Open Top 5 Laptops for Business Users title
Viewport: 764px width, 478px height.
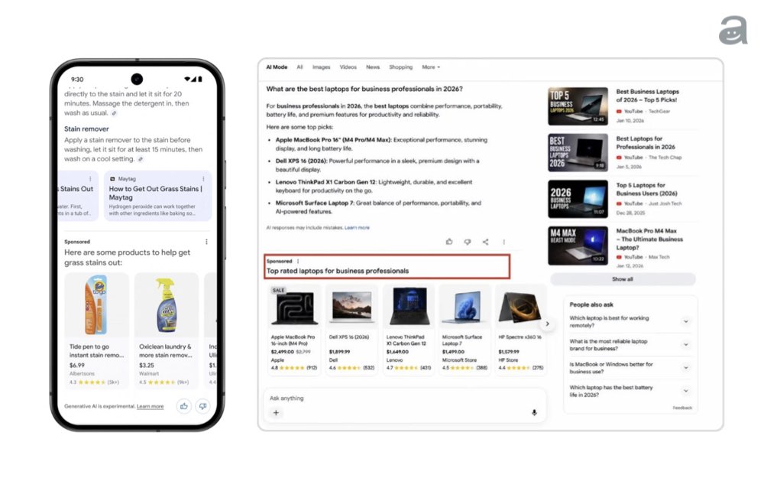click(646, 189)
